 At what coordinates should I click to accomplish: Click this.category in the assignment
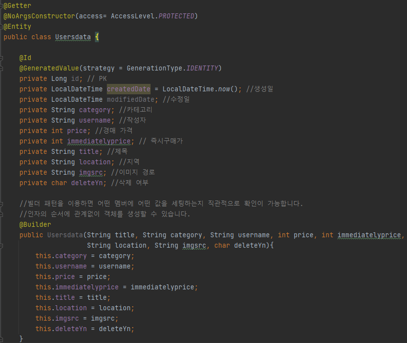click(61, 256)
